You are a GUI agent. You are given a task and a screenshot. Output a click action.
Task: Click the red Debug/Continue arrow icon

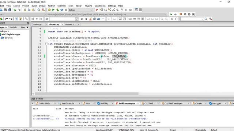pos(97,10)
